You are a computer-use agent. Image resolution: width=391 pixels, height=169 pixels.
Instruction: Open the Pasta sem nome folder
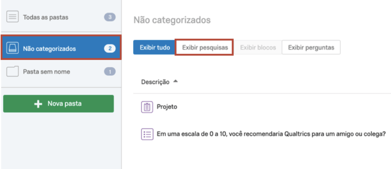pos(46,71)
